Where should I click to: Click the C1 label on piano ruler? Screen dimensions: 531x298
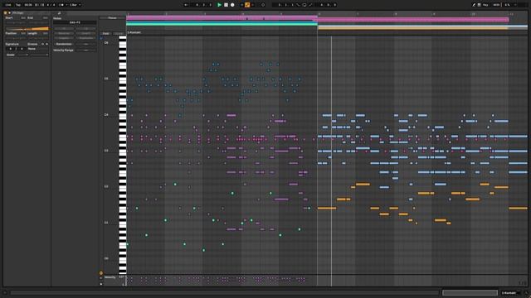point(106,223)
